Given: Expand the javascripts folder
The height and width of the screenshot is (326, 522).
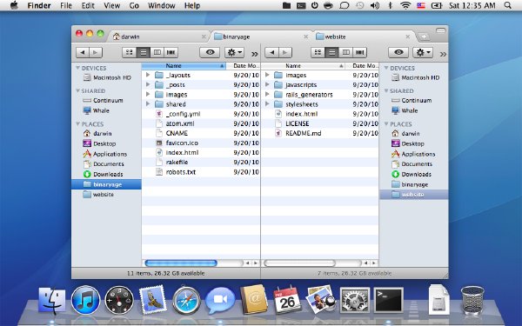Looking at the screenshot, I should point(267,84).
